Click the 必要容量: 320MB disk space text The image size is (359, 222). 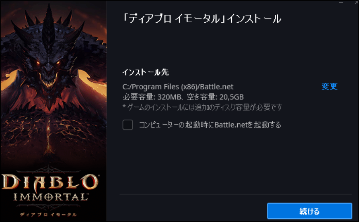click(x=152, y=97)
